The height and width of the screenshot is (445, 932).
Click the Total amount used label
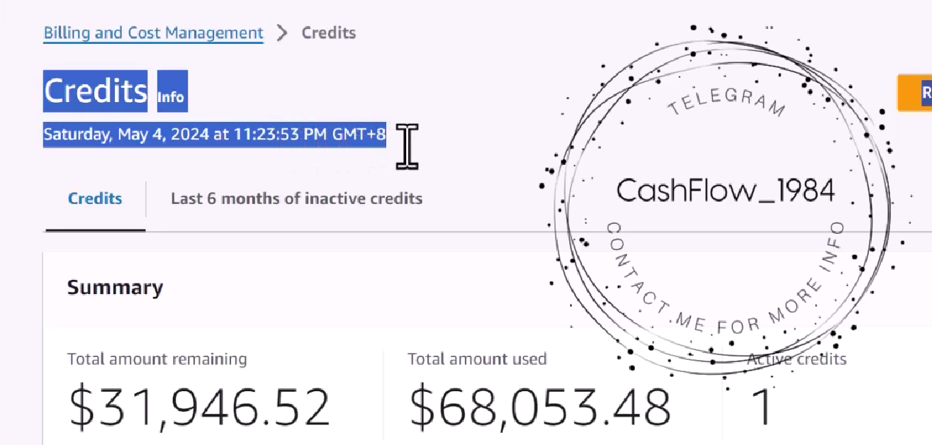coord(476,359)
